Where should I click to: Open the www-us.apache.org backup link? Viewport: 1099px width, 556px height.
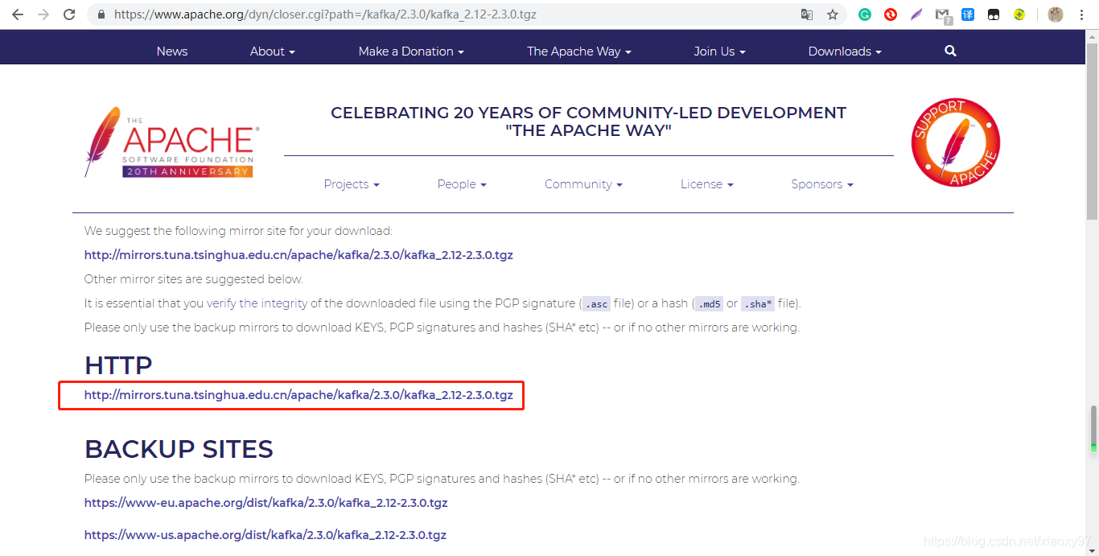265,535
